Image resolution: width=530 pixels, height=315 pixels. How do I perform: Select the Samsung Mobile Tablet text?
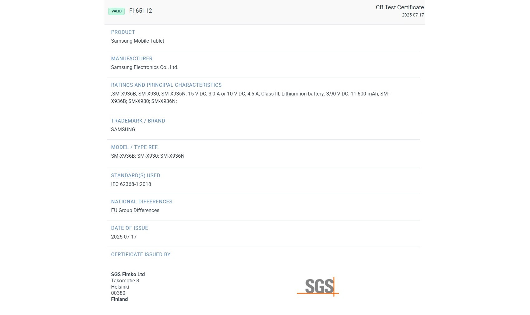(x=137, y=41)
